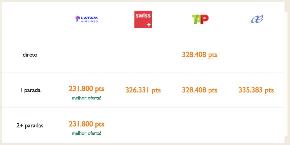Choose TAP 1 parada 328.408 pts
The height and width of the screenshot is (145, 290).
coord(200,90)
